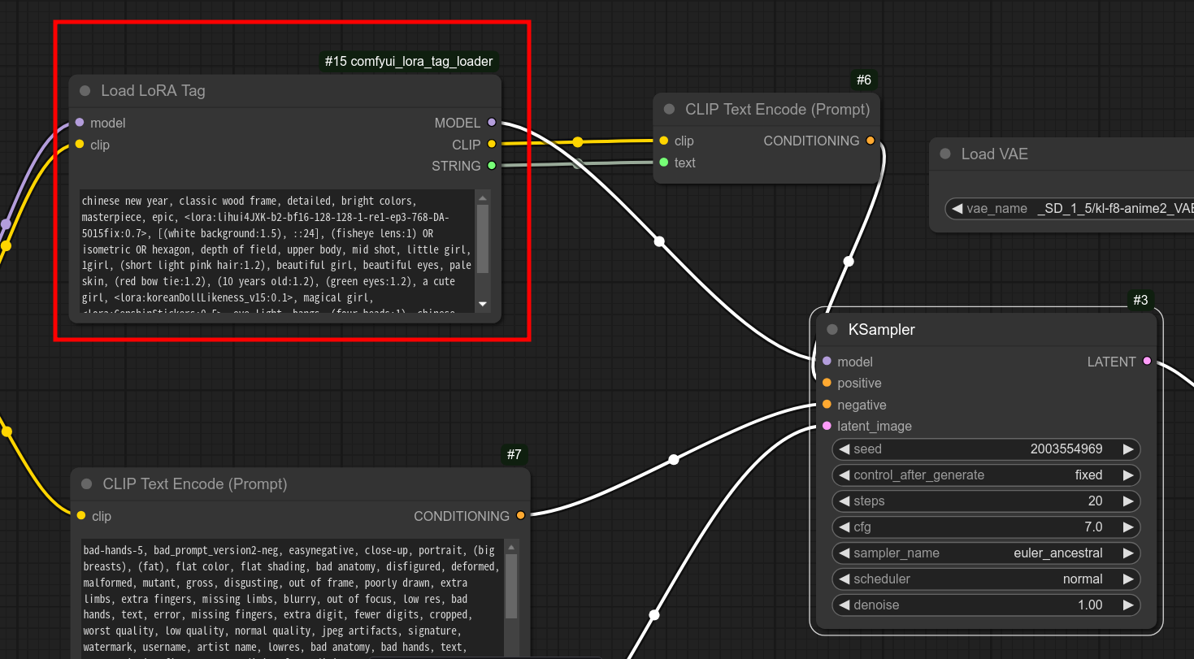1194x659 pixels.
Task: Decrease steps with its left arrow
Action: (x=844, y=501)
